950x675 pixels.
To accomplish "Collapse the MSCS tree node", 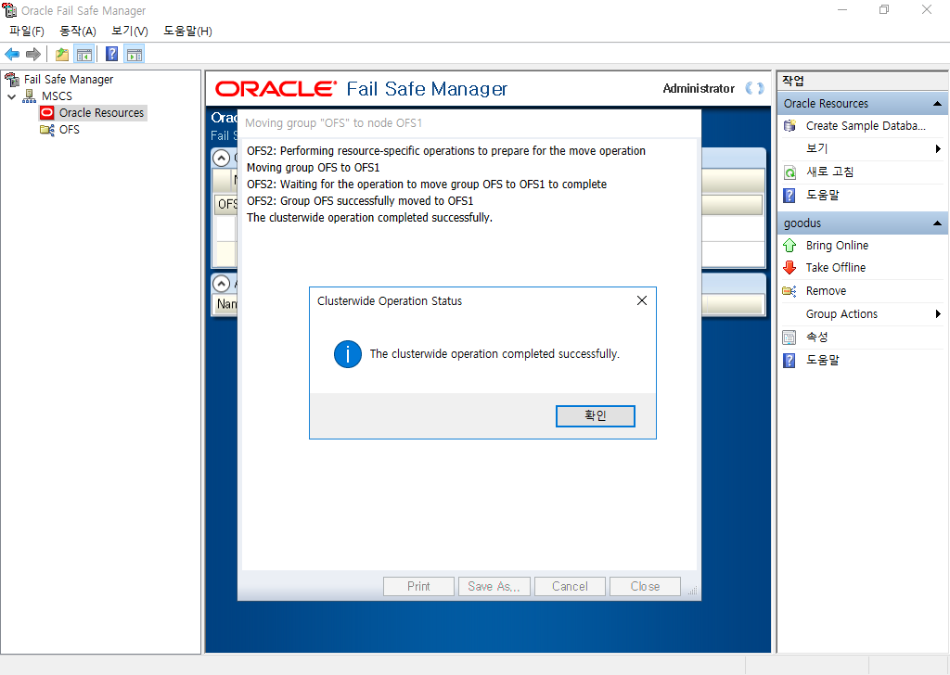I will pyautogui.click(x=11, y=96).
